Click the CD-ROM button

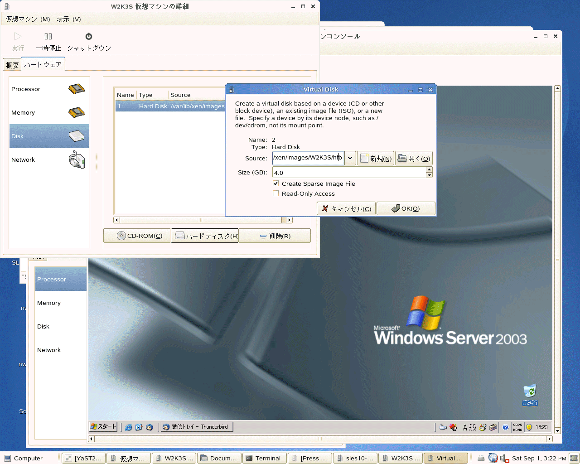point(137,236)
